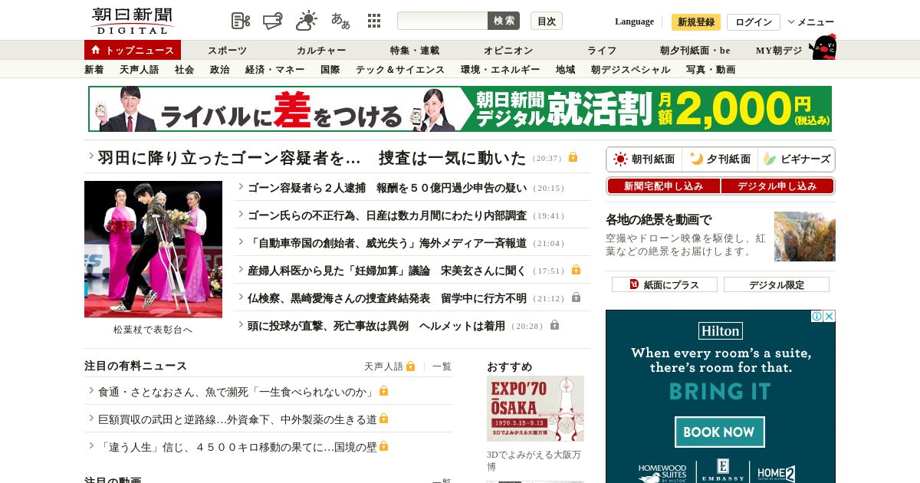Click the gray lock icon beside 仏検察 article
Viewport: 920px width, 483px height.
(576, 297)
